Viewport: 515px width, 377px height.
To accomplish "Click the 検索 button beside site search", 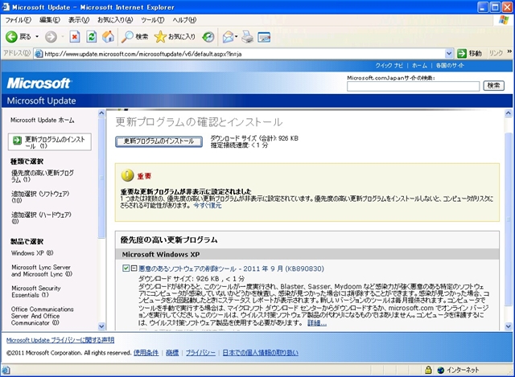I will (493, 86).
